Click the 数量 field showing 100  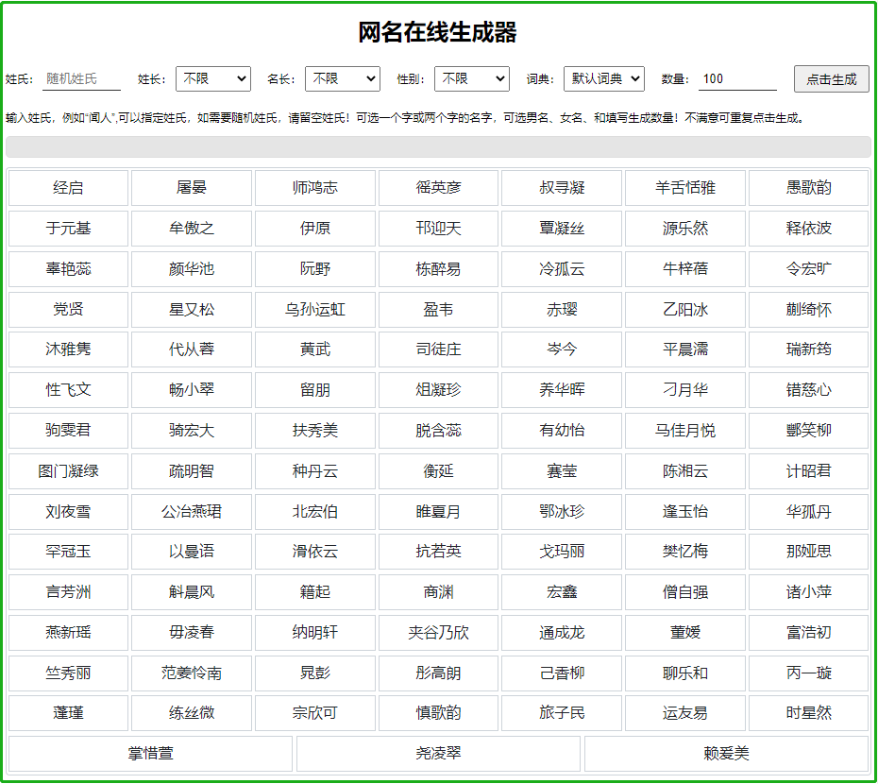737,79
